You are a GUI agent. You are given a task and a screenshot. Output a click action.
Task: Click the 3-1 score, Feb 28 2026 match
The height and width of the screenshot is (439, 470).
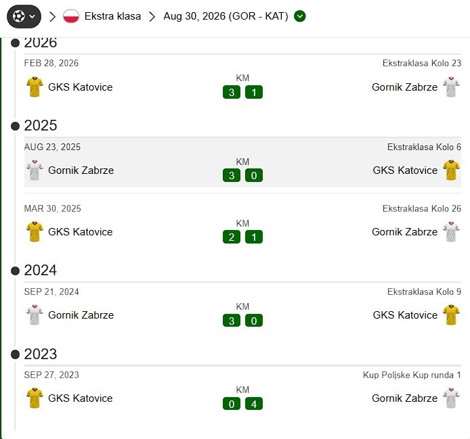coord(243,92)
